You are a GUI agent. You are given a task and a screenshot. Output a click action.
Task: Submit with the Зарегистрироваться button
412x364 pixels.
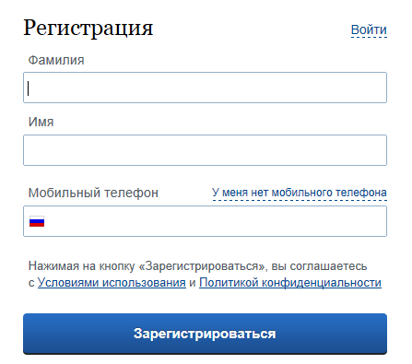click(205, 334)
